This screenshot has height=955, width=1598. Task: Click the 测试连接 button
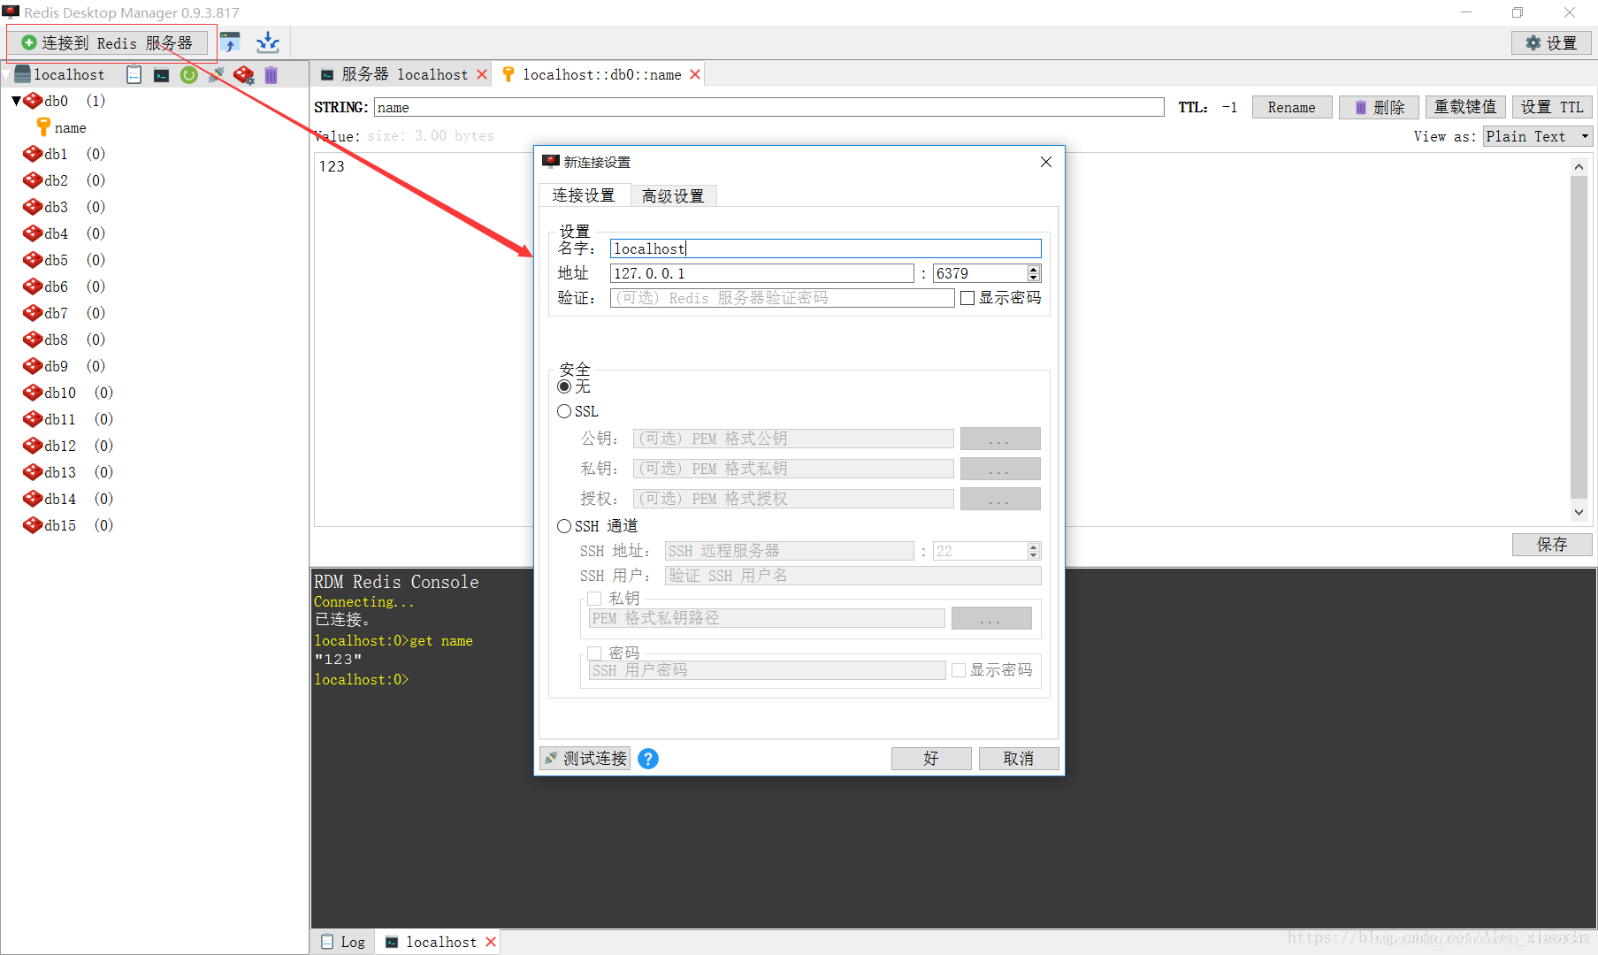click(x=585, y=759)
